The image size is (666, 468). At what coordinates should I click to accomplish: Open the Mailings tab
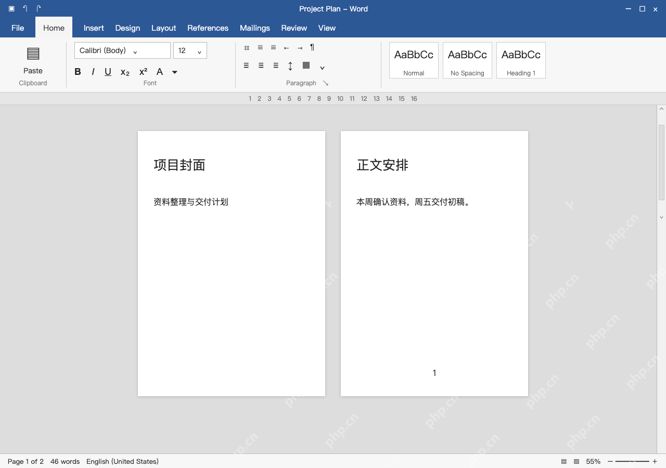click(x=255, y=28)
